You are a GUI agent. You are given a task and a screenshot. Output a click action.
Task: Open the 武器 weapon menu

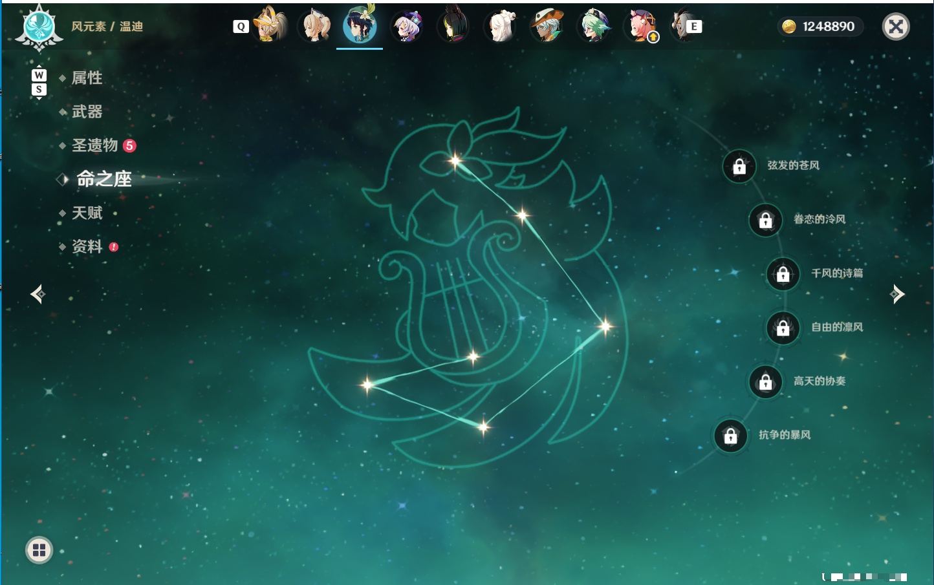[x=87, y=112]
